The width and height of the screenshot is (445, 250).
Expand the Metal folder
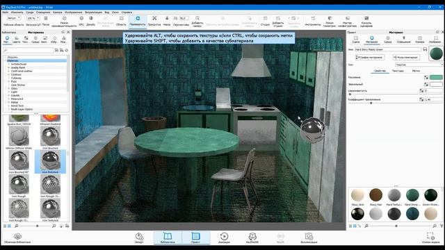[8, 102]
